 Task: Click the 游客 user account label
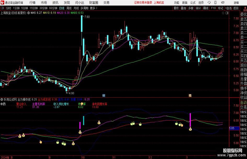(x=236, y=3)
